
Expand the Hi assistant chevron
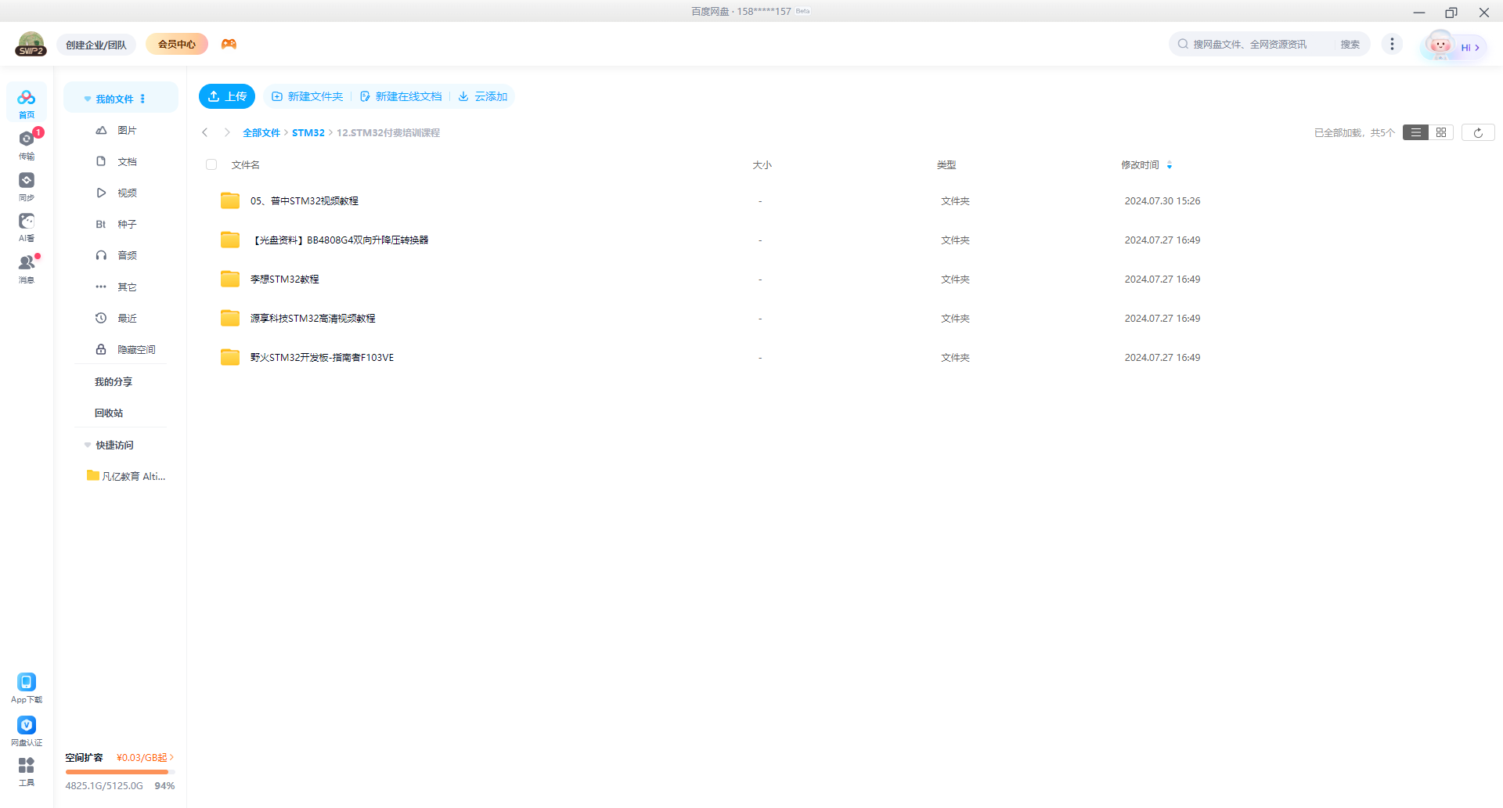coord(1477,48)
